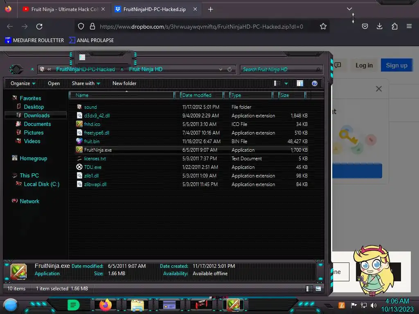The width and height of the screenshot is (419, 314).
Task: Open the Fruit Ninja HD taskbar icon
Action: [233, 305]
